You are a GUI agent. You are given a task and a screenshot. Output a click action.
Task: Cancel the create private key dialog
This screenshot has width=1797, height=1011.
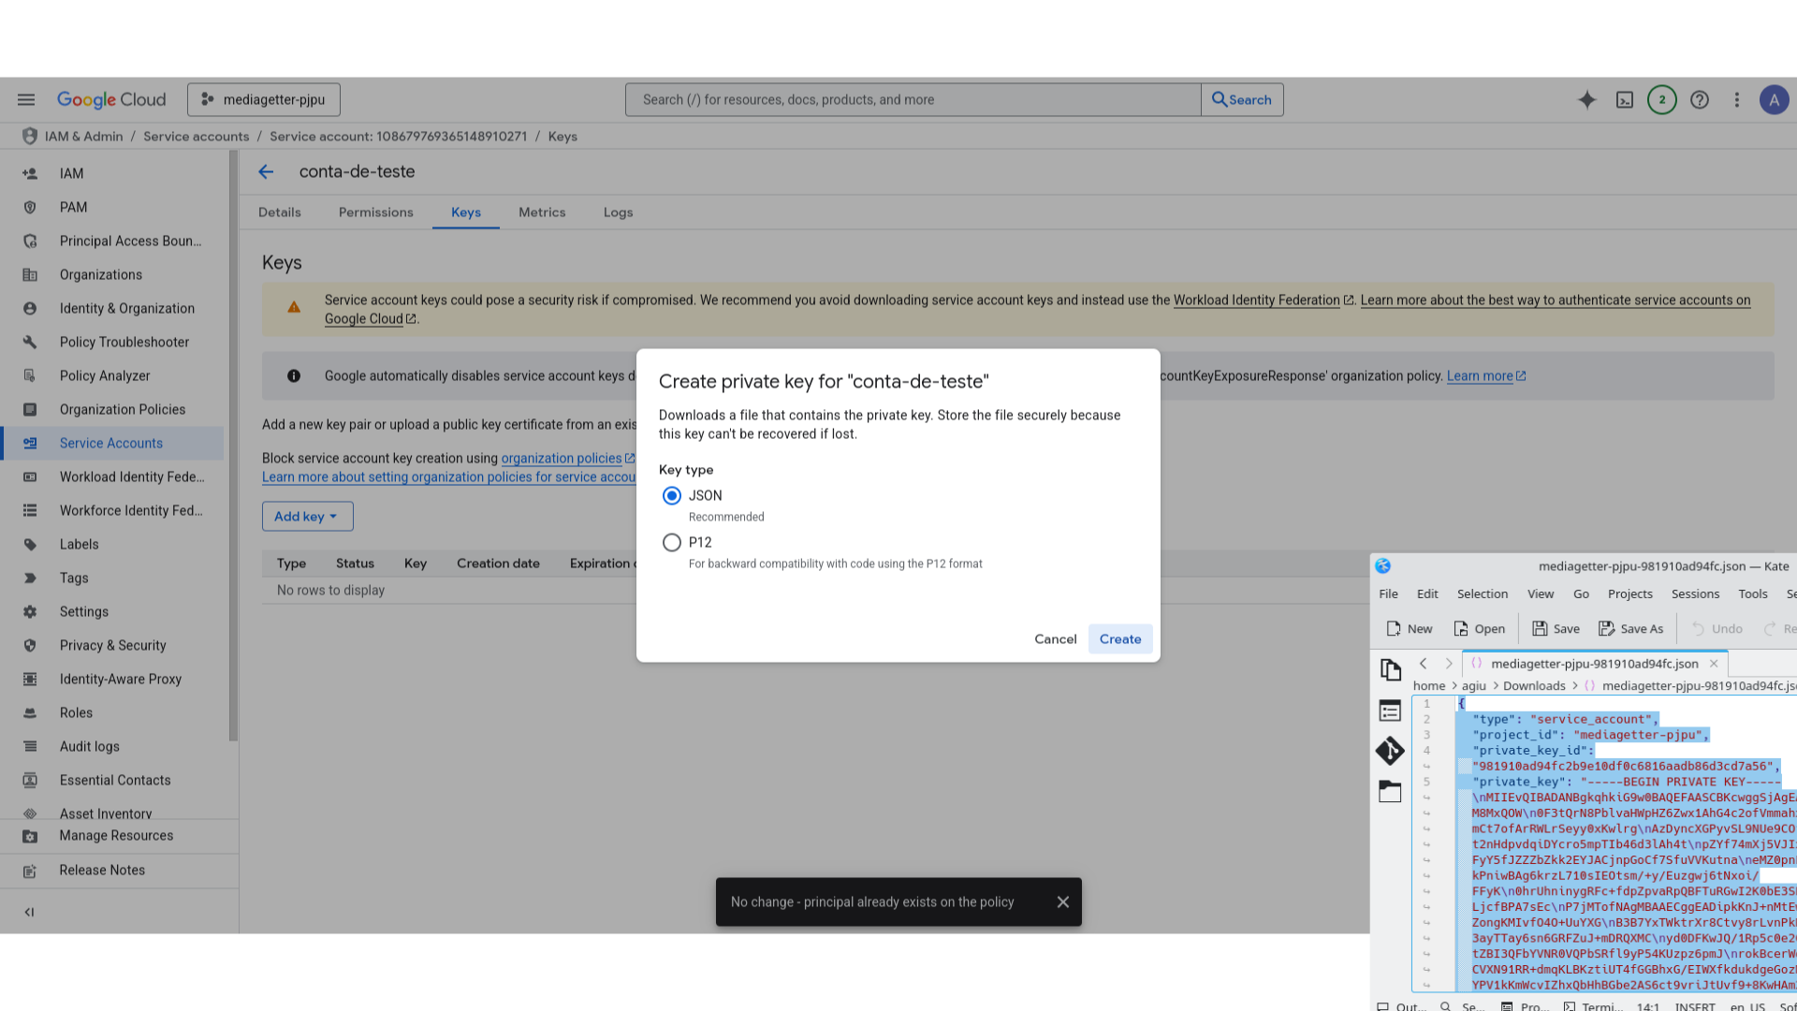tap(1055, 639)
